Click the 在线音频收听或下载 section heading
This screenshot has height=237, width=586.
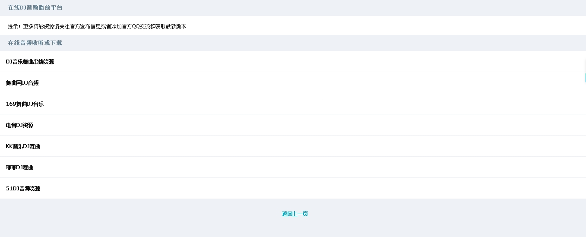tap(35, 43)
